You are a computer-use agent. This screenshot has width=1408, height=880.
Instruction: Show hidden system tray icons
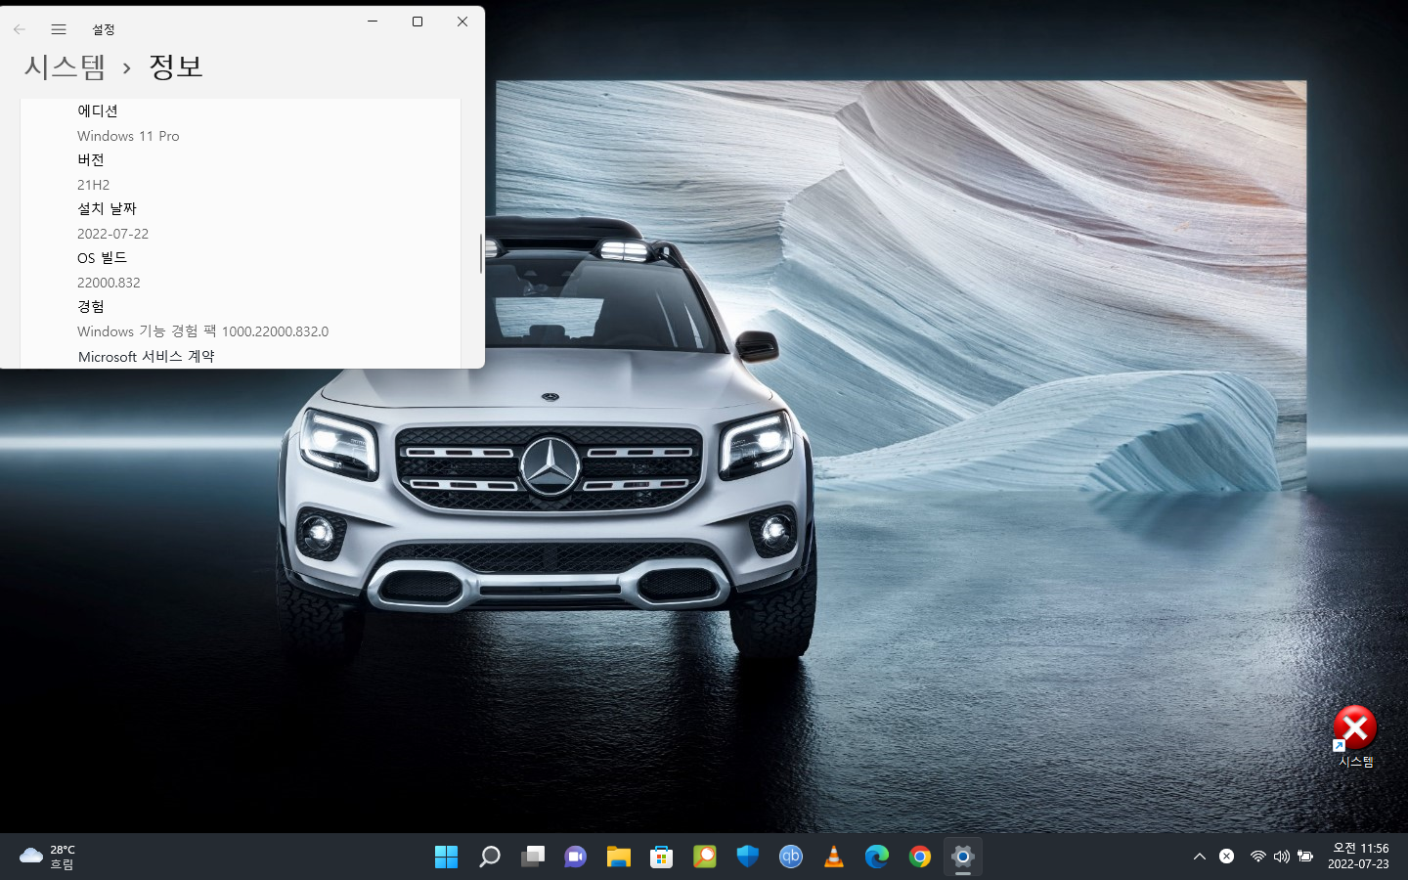coord(1200,857)
